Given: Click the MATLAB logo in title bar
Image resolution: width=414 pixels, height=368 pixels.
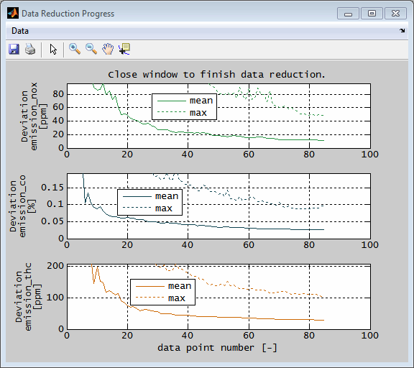Looking at the screenshot, I should point(13,13).
